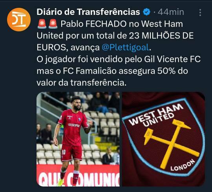Click the "FC Famalicão" text in tweet
Viewport: 212px width, 192px height.
(90, 71)
